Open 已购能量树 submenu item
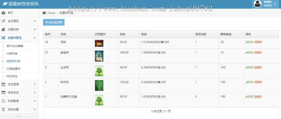This screenshot has width=281, height=119. (x=13, y=69)
